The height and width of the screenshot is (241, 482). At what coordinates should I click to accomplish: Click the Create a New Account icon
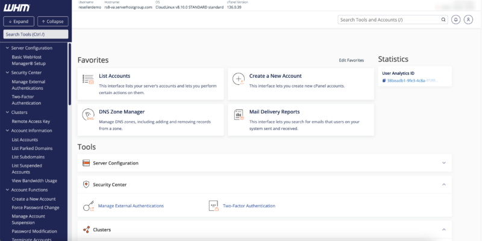pos(239,79)
